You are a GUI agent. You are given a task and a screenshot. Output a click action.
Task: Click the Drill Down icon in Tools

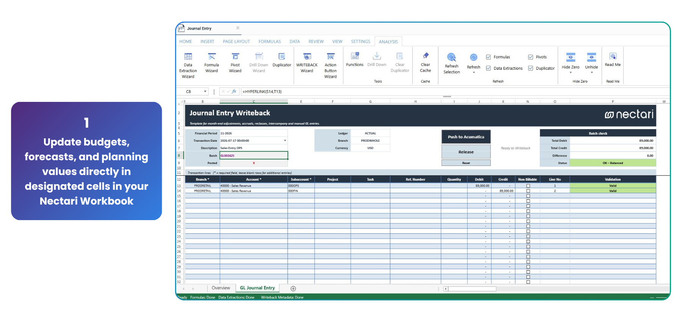tap(377, 56)
